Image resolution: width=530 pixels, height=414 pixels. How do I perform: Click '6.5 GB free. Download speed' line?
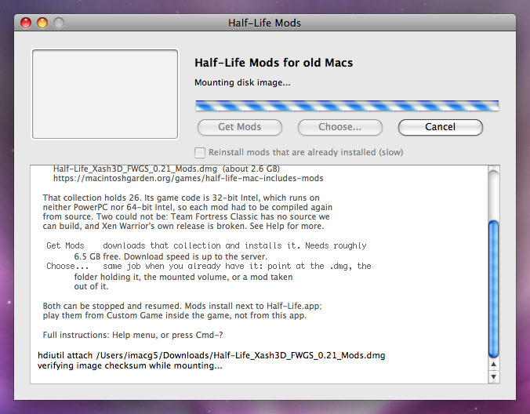pyautogui.click(x=171, y=256)
